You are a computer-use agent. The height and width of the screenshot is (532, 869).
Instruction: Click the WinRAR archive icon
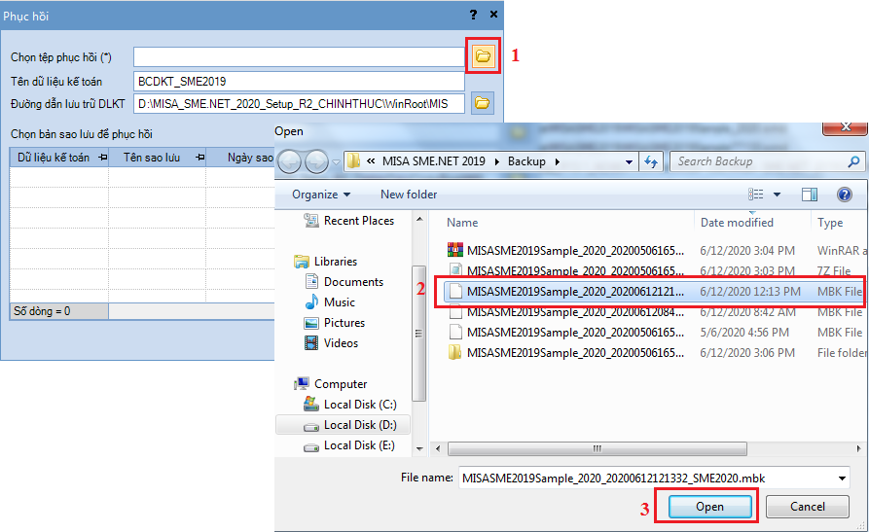coord(455,250)
